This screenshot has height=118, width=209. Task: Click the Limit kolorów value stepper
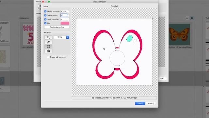68,19
